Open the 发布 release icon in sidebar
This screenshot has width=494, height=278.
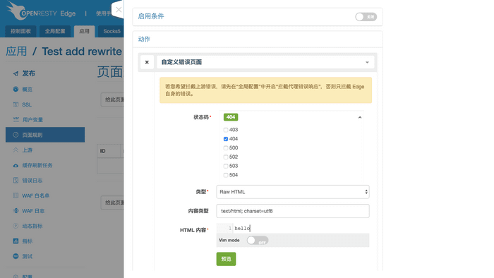(16, 73)
